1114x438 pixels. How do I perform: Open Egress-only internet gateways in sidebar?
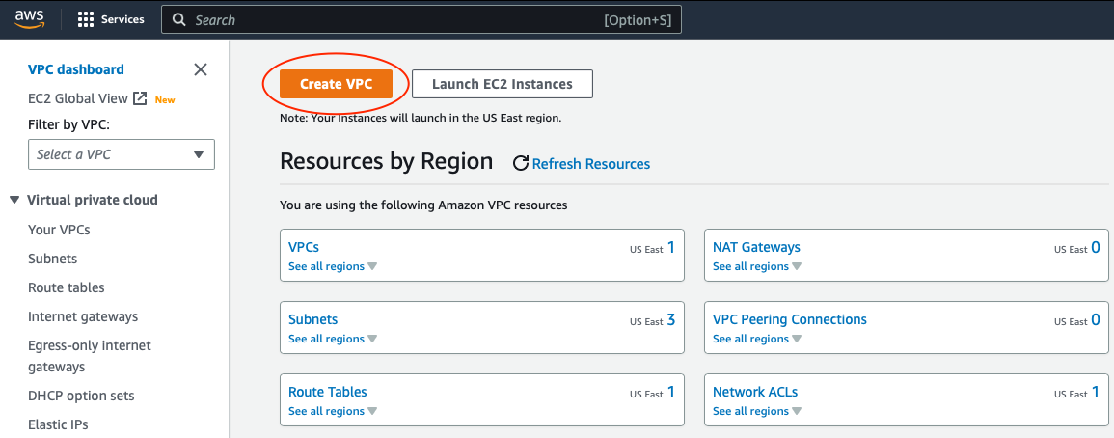tap(90, 356)
